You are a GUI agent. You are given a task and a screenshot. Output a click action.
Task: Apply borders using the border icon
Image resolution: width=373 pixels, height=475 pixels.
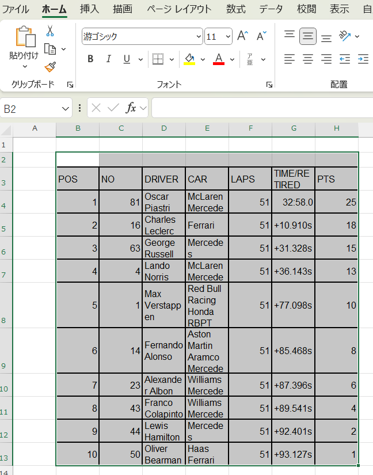coord(158,59)
